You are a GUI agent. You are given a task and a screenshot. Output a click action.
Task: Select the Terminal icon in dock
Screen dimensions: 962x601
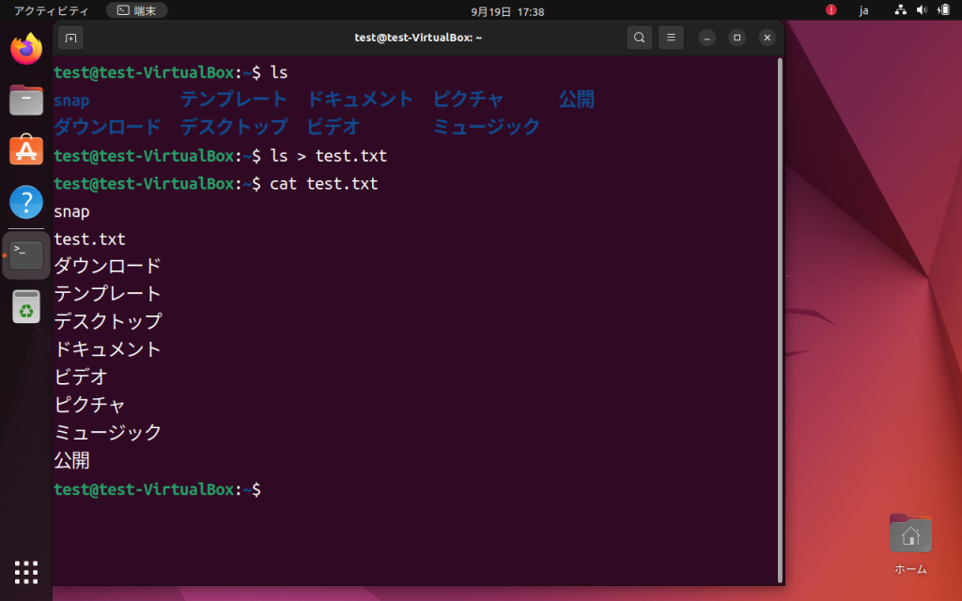pyautogui.click(x=26, y=255)
